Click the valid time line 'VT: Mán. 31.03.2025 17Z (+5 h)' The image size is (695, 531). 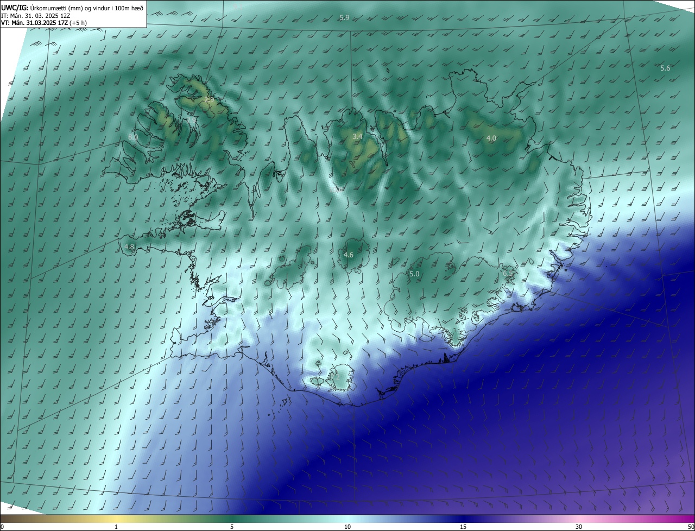44,23
